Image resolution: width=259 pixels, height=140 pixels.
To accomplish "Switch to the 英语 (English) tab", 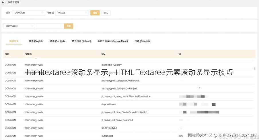I will coord(36,41).
